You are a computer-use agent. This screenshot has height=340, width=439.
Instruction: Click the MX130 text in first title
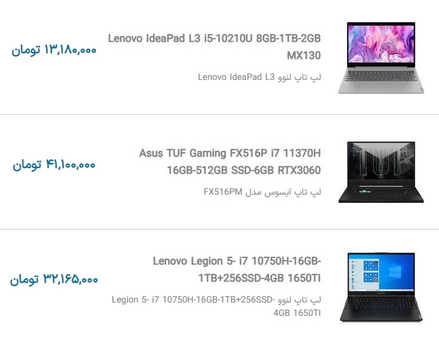304,55
